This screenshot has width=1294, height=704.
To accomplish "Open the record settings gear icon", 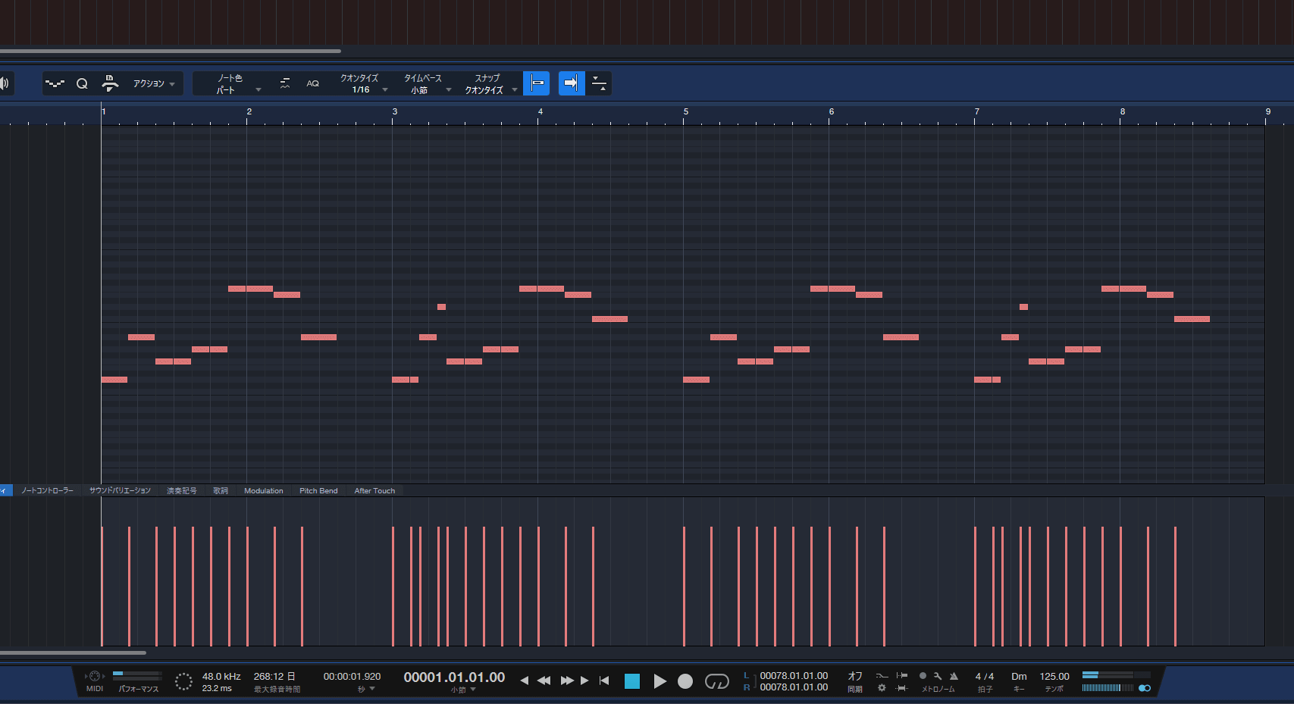I will coord(882,688).
